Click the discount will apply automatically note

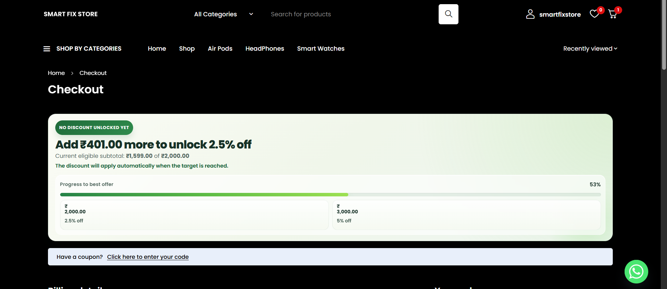point(142,166)
